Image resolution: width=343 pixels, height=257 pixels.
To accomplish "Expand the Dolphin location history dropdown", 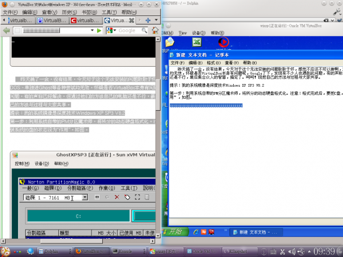I will pyautogui.click(x=333, y=21).
